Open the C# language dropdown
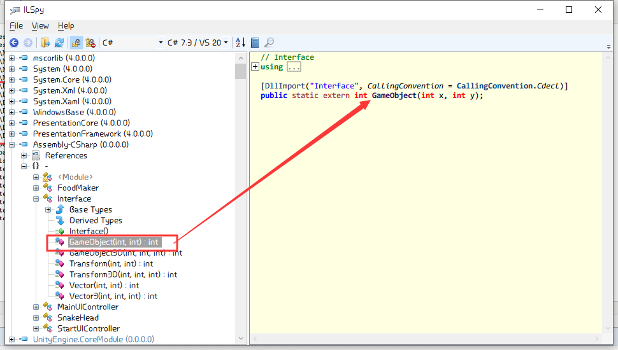Image resolution: width=618 pixels, height=350 pixels. (161, 43)
